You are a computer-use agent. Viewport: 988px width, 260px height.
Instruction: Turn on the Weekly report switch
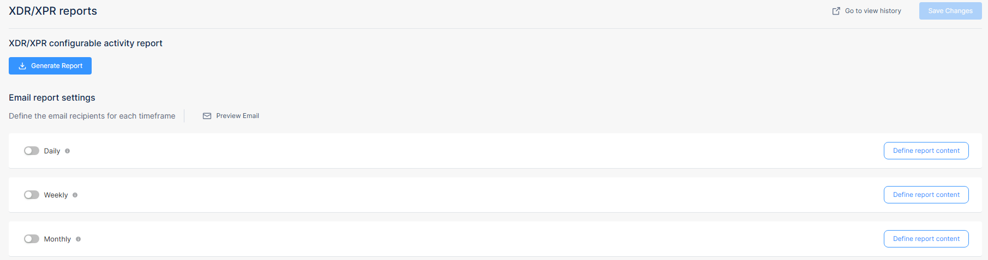(32, 195)
